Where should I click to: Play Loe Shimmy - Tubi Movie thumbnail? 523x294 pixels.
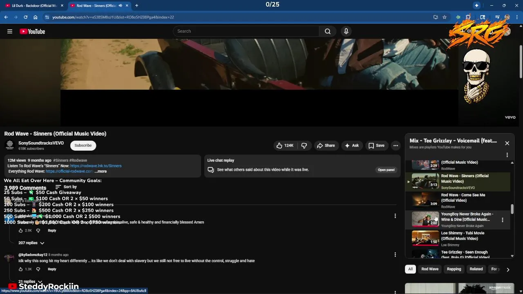click(425, 238)
